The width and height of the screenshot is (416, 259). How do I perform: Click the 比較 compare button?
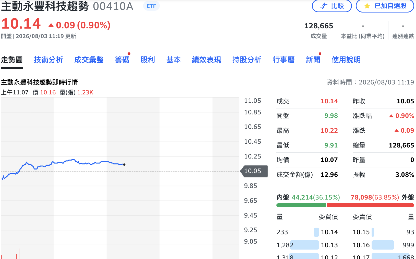tap(332, 6)
